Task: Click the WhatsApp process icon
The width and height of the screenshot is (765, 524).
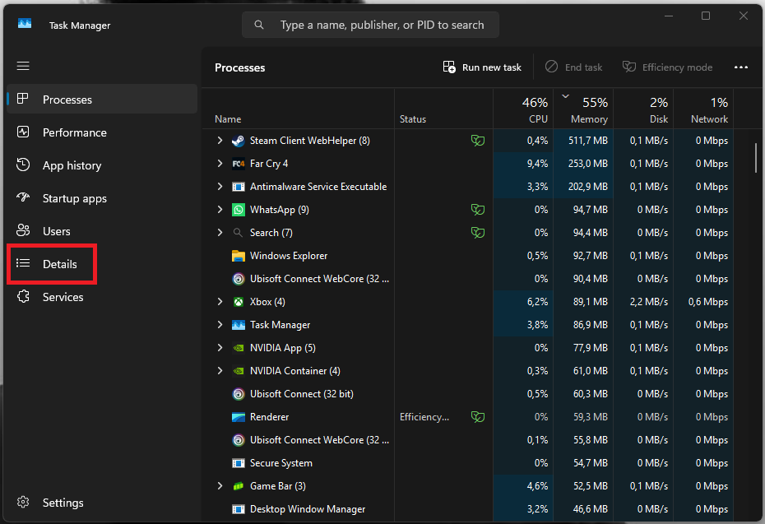Action: click(238, 210)
